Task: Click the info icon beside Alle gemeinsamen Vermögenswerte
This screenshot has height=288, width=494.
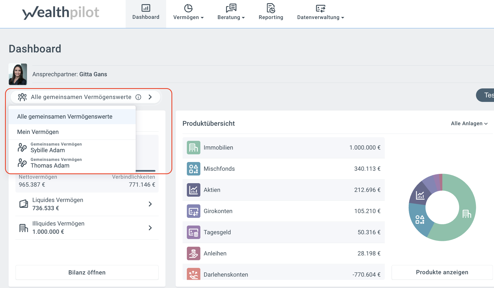Action: 138,97
